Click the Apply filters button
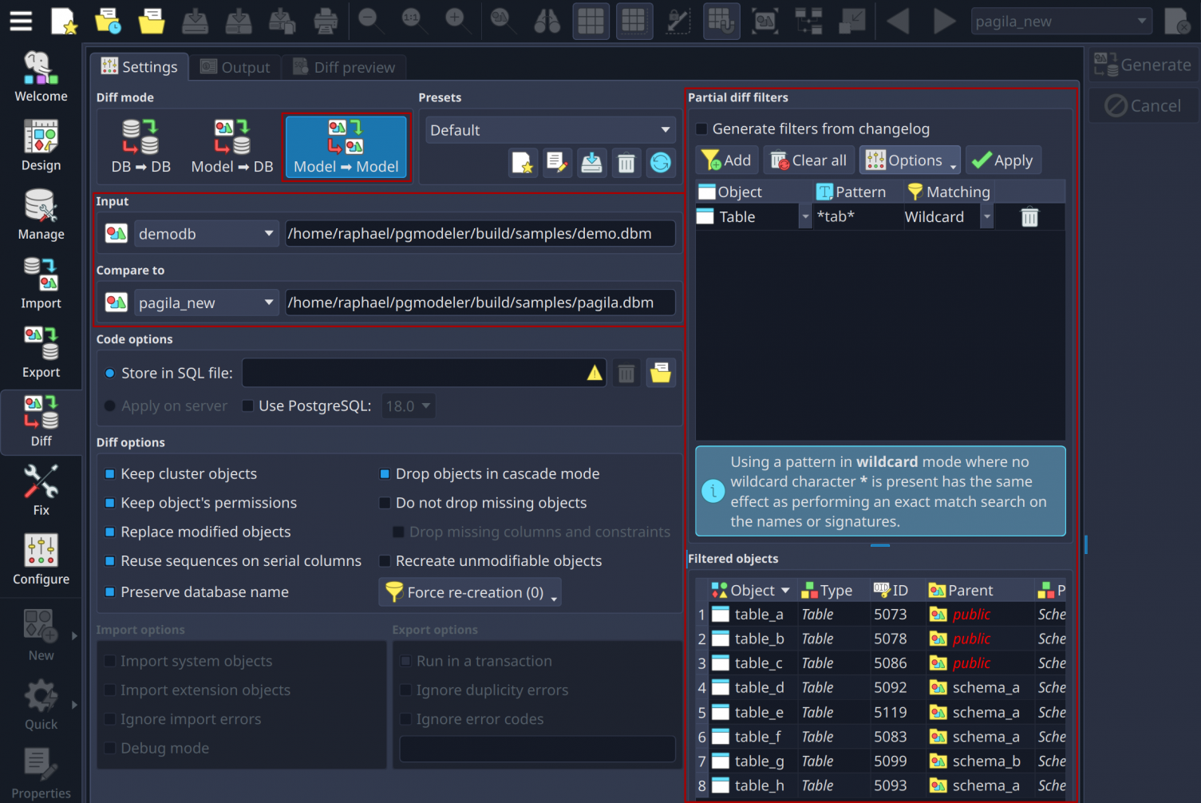This screenshot has width=1201, height=803. point(1002,160)
